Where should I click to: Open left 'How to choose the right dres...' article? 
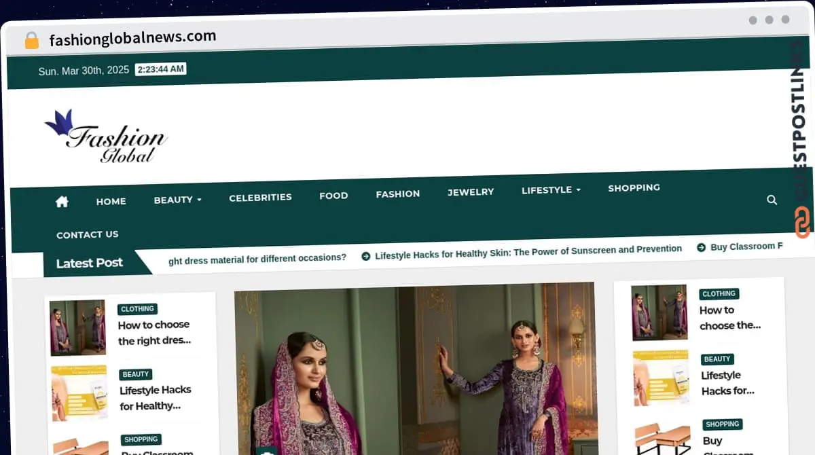point(154,333)
